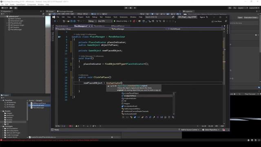Click the Unity Pause button
261x147 pixels.
130,8
